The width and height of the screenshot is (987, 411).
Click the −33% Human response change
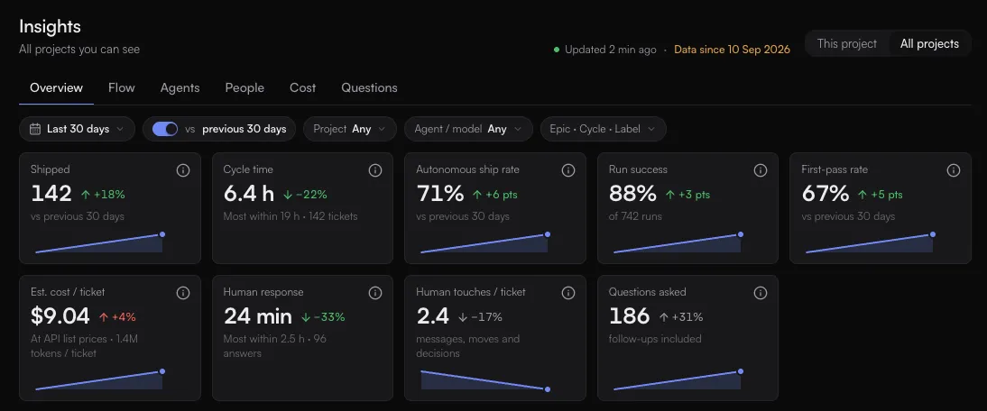point(322,317)
